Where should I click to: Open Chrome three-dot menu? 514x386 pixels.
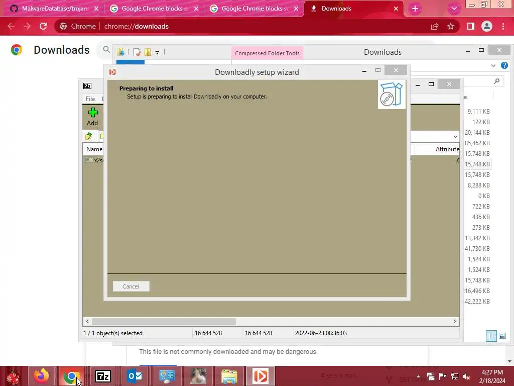[x=503, y=26]
